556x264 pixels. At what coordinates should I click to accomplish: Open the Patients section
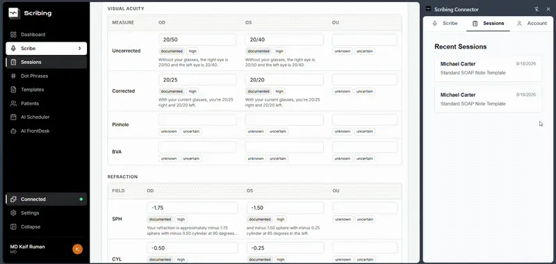46,104
